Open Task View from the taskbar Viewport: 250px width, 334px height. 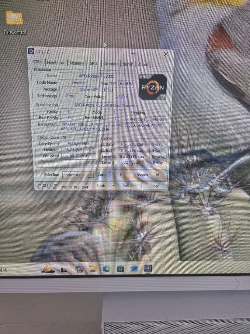coord(64,270)
